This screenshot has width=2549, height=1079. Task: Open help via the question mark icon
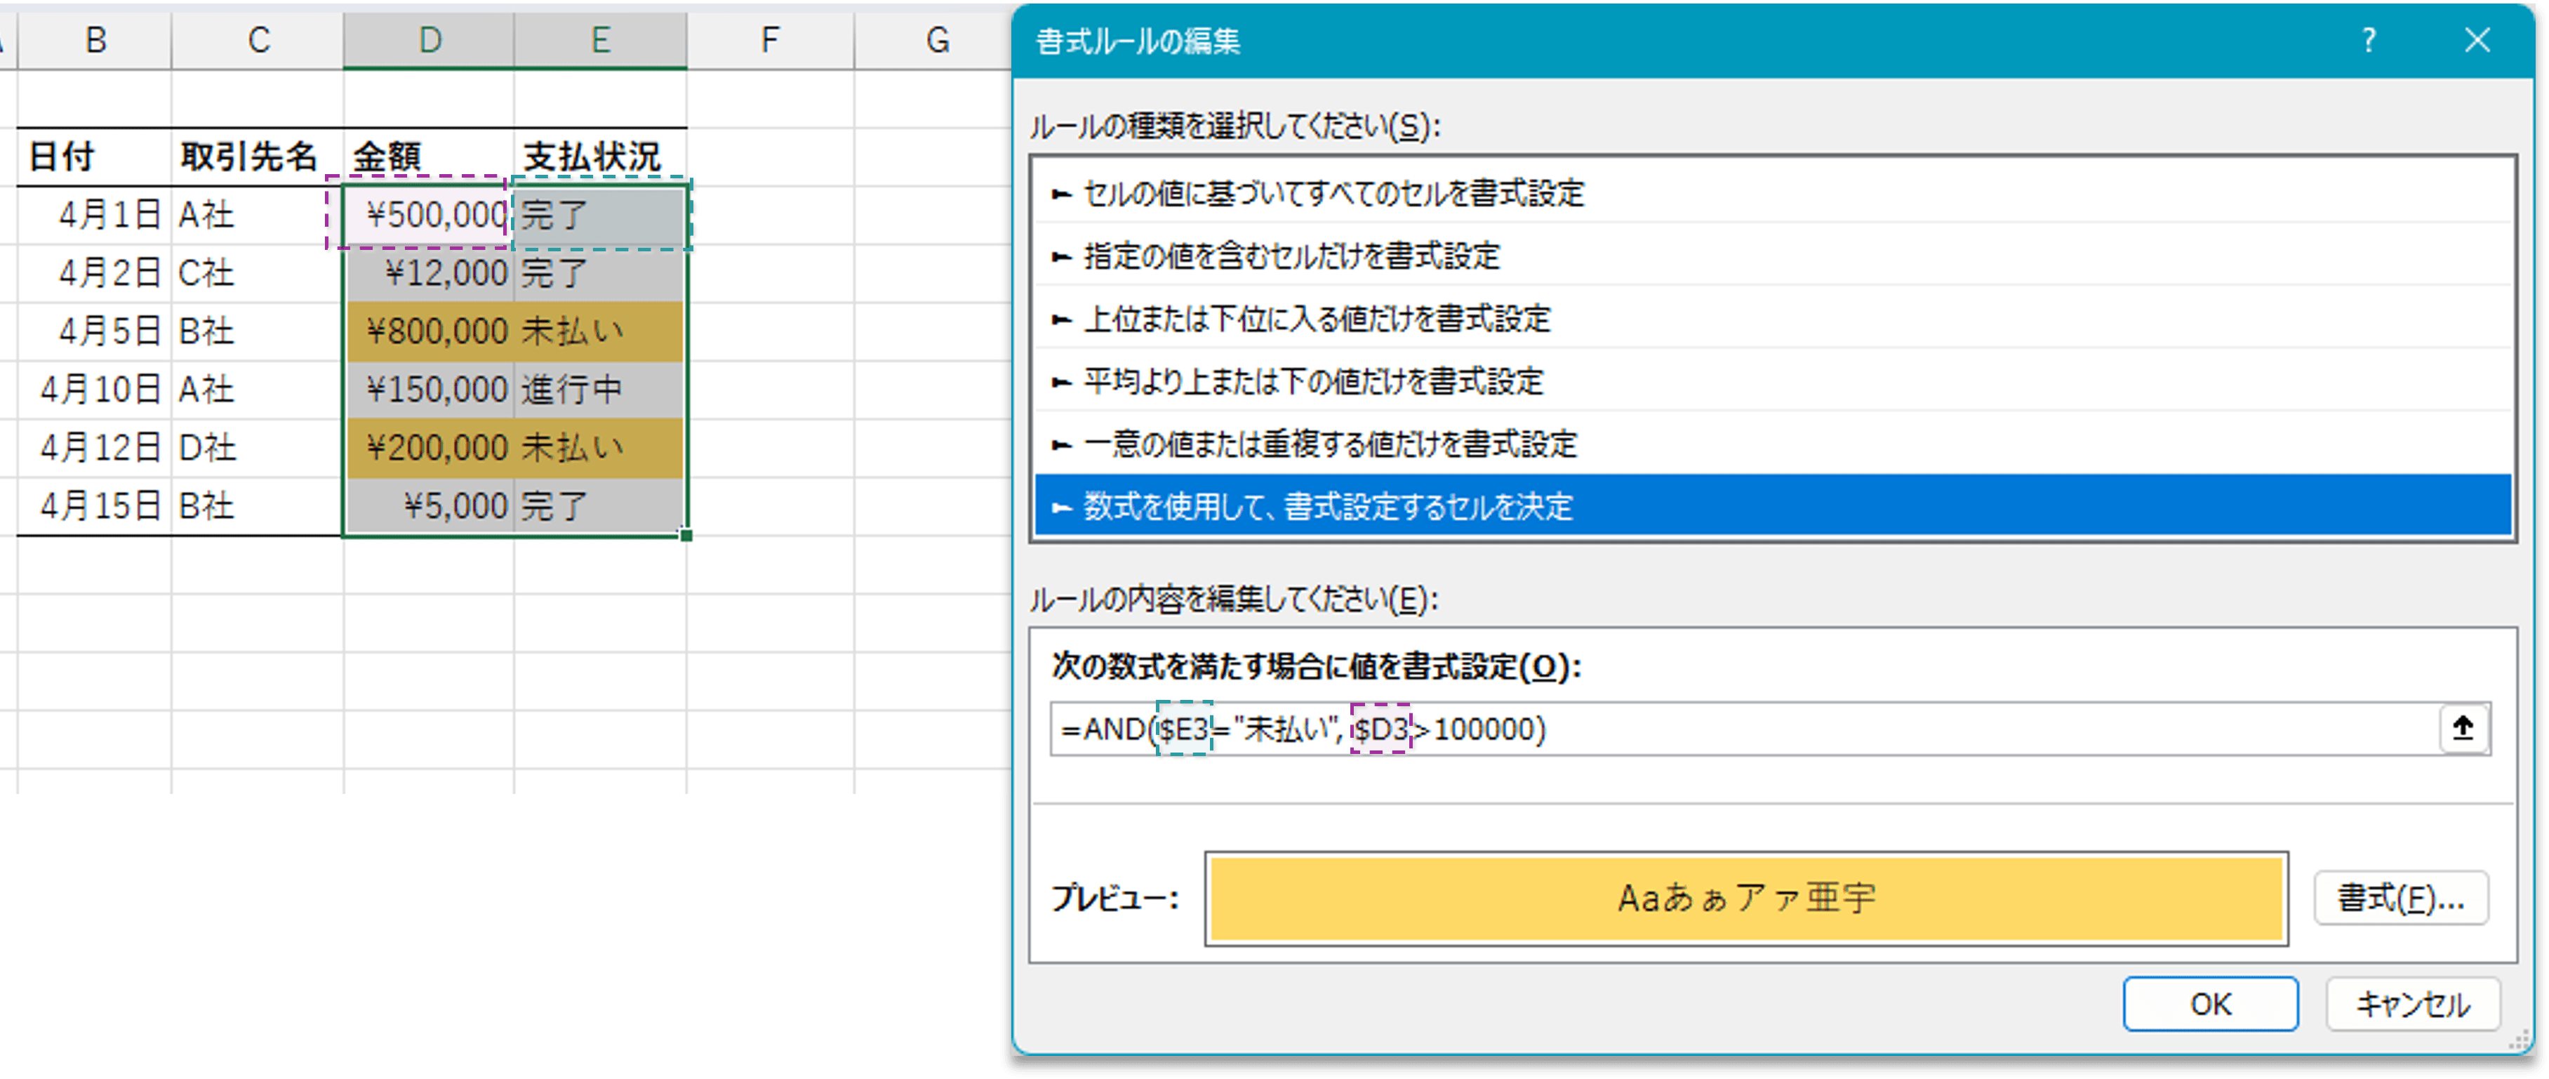click(x=2369, y=41)
